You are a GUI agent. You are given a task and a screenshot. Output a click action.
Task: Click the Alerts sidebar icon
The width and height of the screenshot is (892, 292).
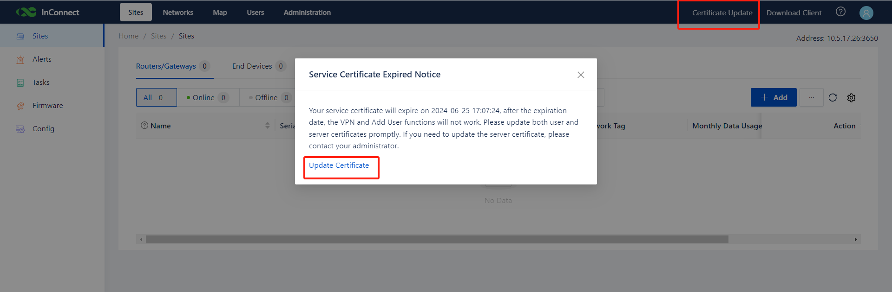coord(20,59)
